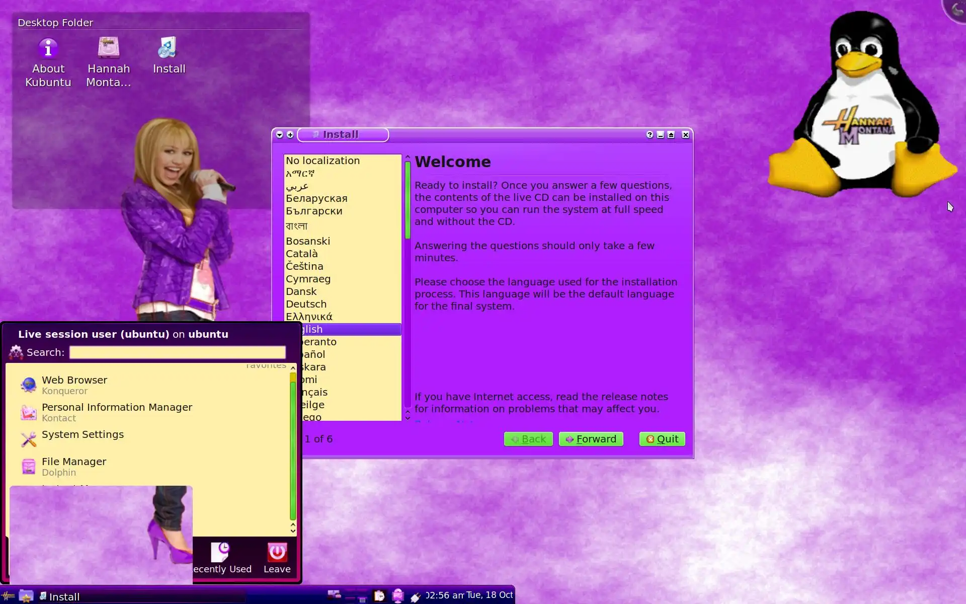Select Català from the language list
Image resolution: width=966 pixels, height=604 pixels.
click(x=302, y=254)
